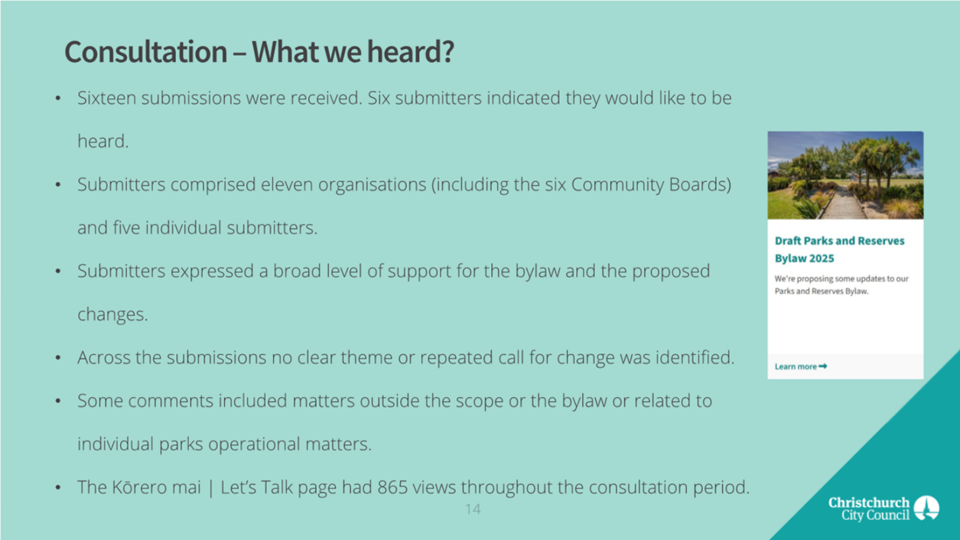Image resolution: width=960 pixels, height=540 pixels.
Task: Click the words individual parks operational matters
Action: (224, 444)
